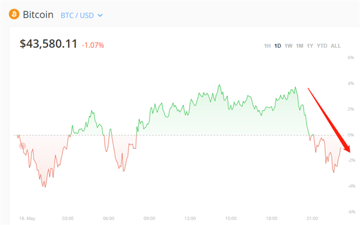360x225 pixels.
Task: Click the 0% dashed baseline label
Action: point(350,135)
